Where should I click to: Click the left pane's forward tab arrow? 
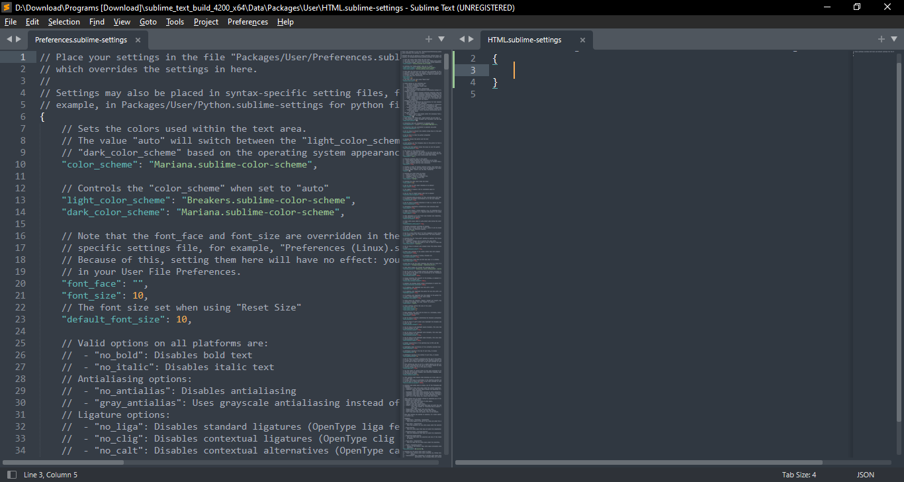tap(19, 40)
